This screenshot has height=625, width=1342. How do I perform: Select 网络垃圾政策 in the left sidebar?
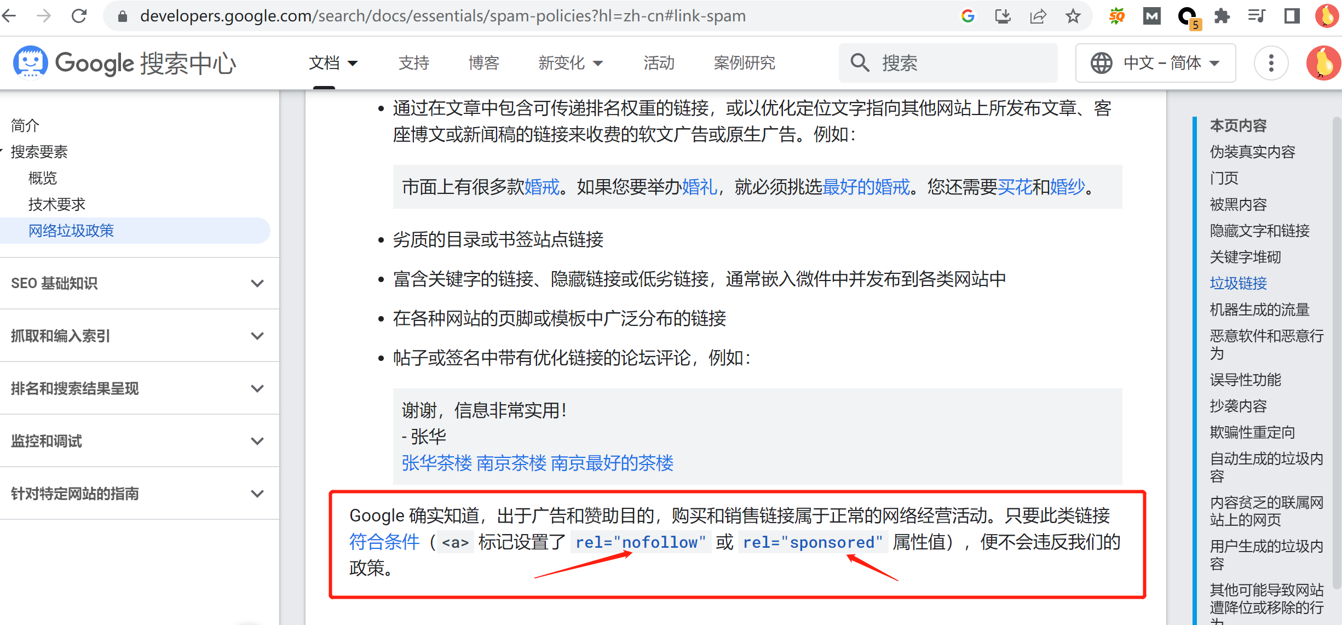[71, 231]
